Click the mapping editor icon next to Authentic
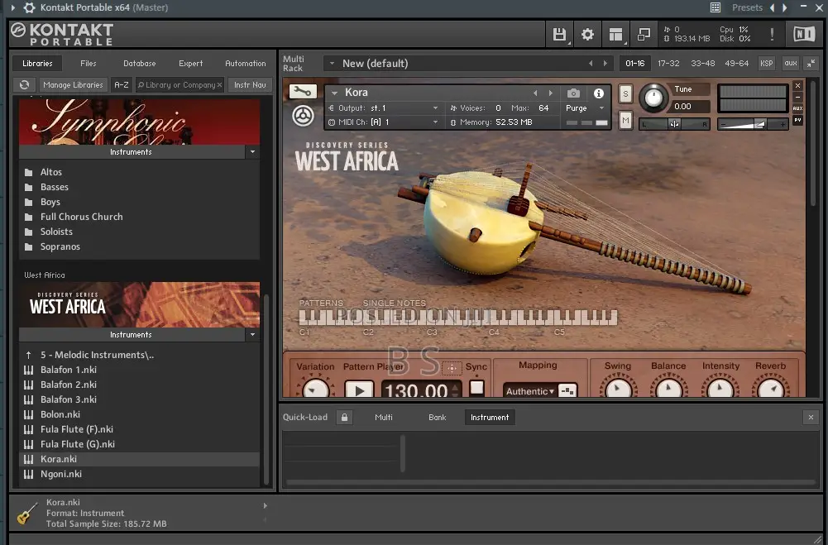 (567, 391)
